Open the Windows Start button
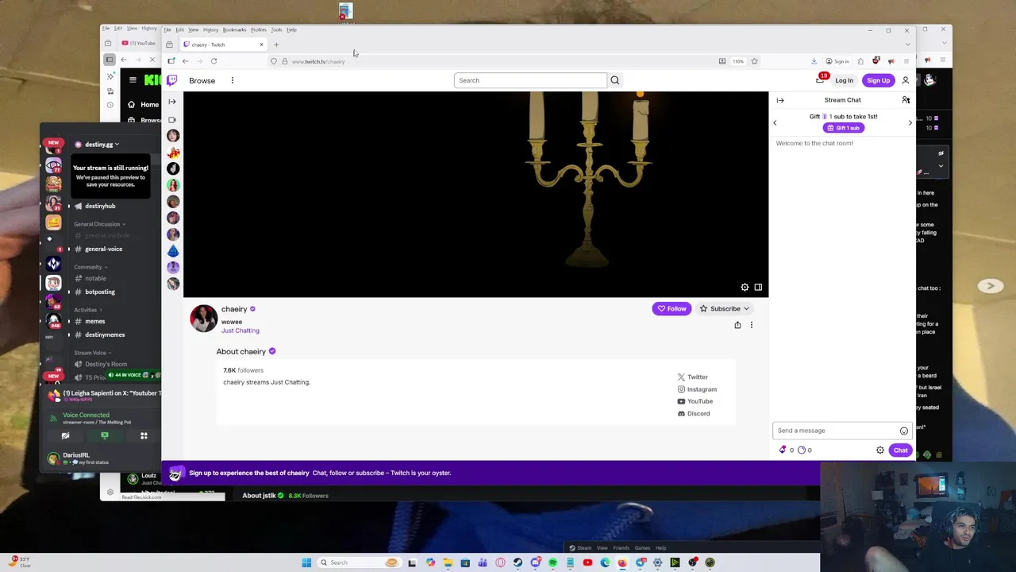This screenshot has width=1016, height=572. point(306,562)
